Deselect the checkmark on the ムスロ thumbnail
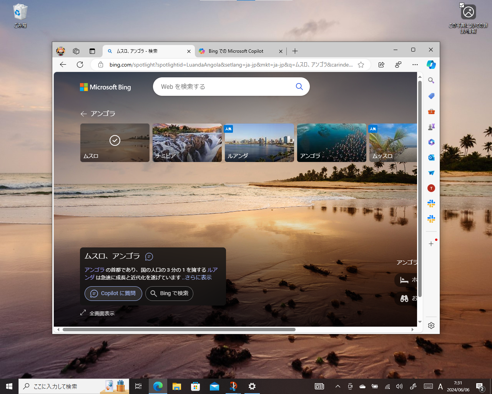 click(115, 140)
